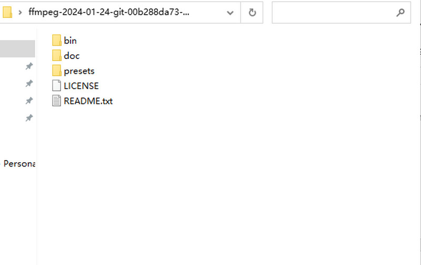Click the LICENSE file icon
421x265 pixels.
click(x=57, y=86)
